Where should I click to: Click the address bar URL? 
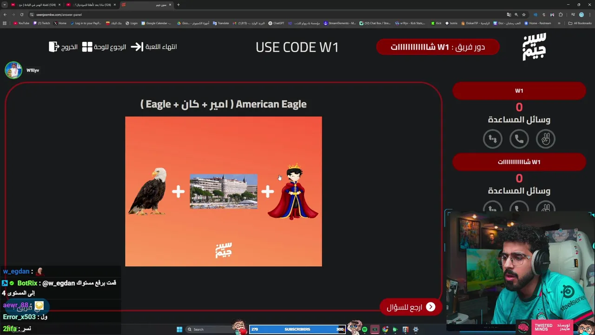click(x=59, y=14)
